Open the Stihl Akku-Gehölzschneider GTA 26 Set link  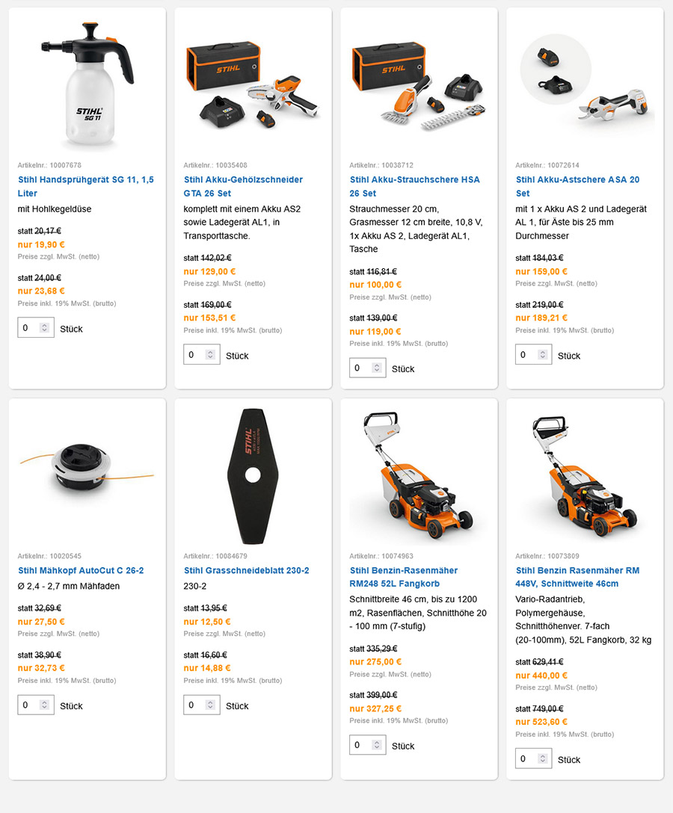click(243, 186)
